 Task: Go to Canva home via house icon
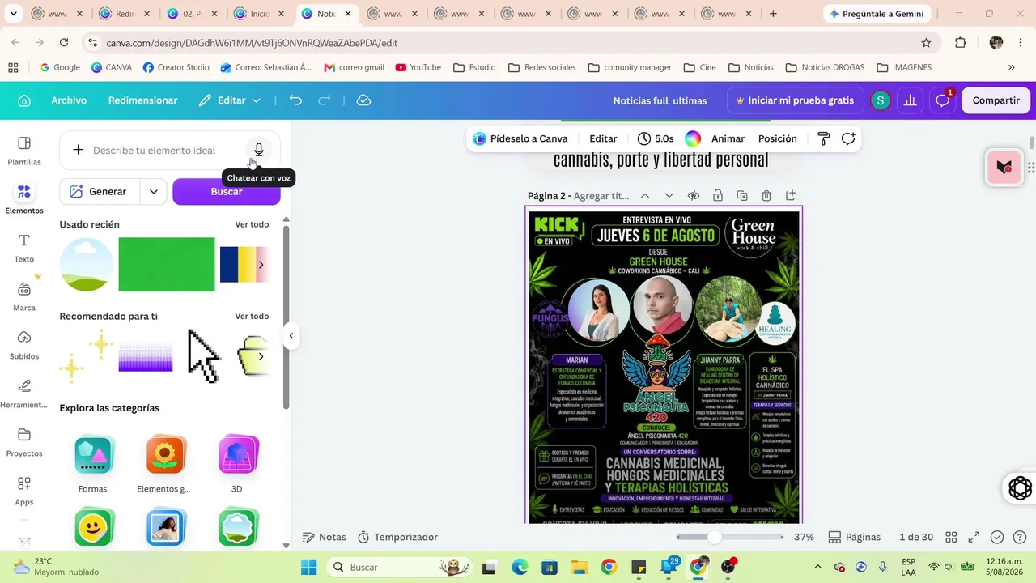pyautogui.click(x=24, y=100)
